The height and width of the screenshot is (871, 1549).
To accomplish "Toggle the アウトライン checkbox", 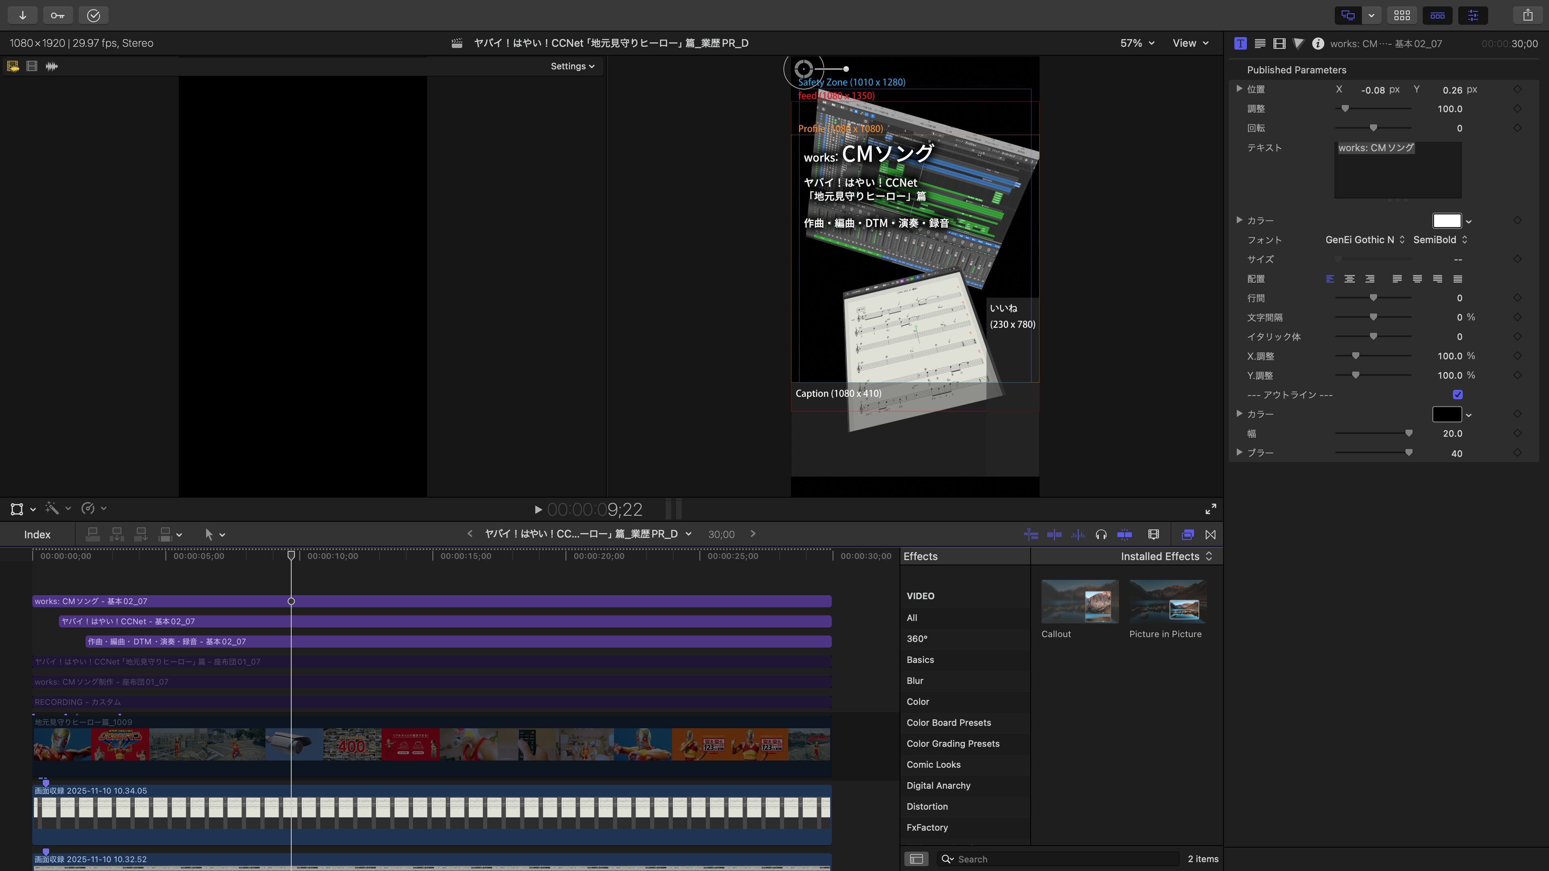I will 1457,395.
